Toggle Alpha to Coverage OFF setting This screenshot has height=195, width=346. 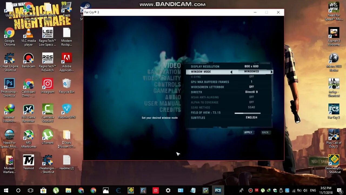pyautogui.click(x=251, y=102)
